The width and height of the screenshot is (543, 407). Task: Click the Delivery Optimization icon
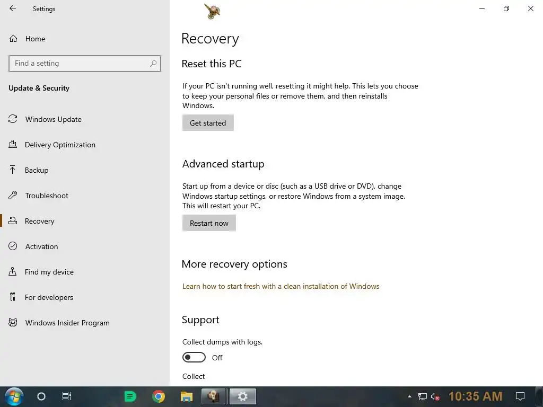(13, 144)
